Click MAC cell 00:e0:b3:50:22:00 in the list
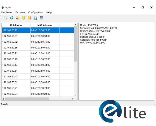 point(45,30)
